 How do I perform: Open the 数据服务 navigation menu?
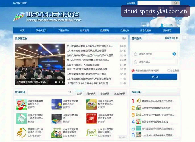click(105, 30)
